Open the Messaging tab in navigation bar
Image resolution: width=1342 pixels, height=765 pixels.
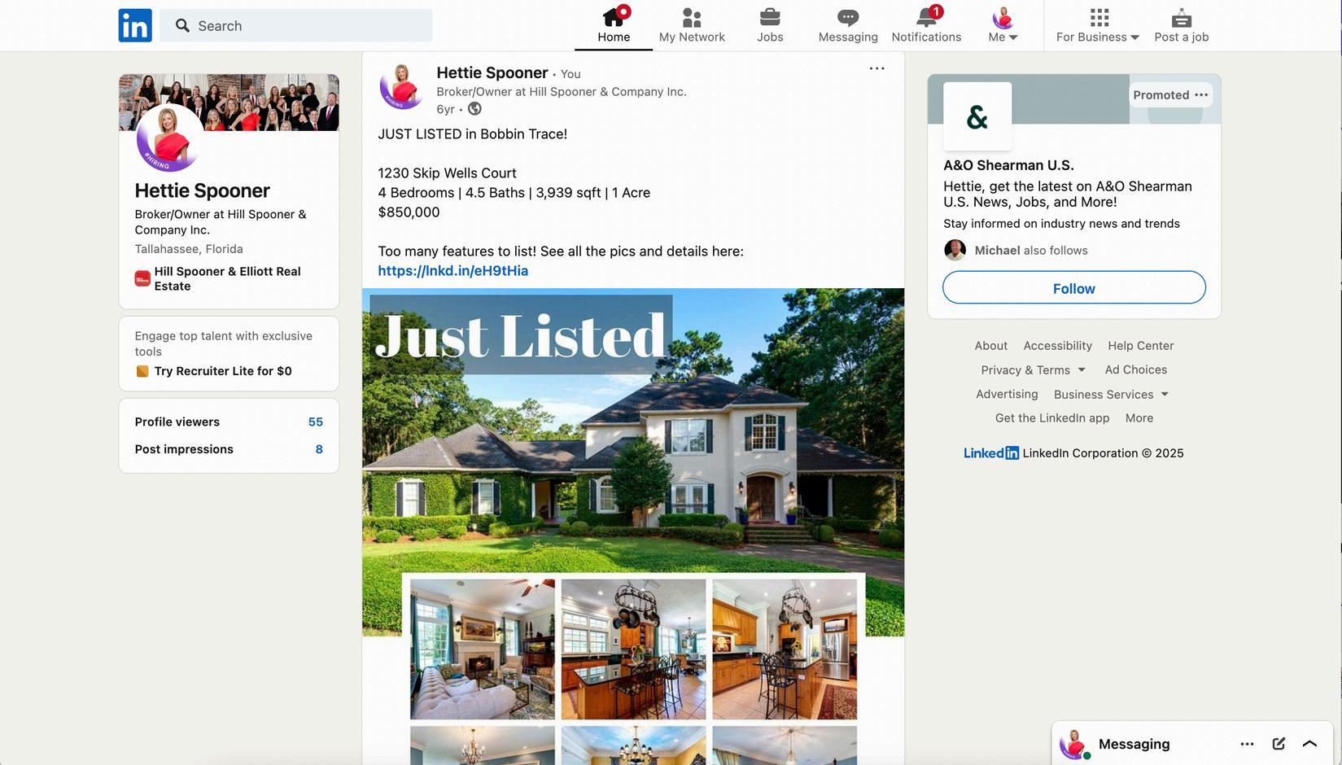[x=848, y=25]
